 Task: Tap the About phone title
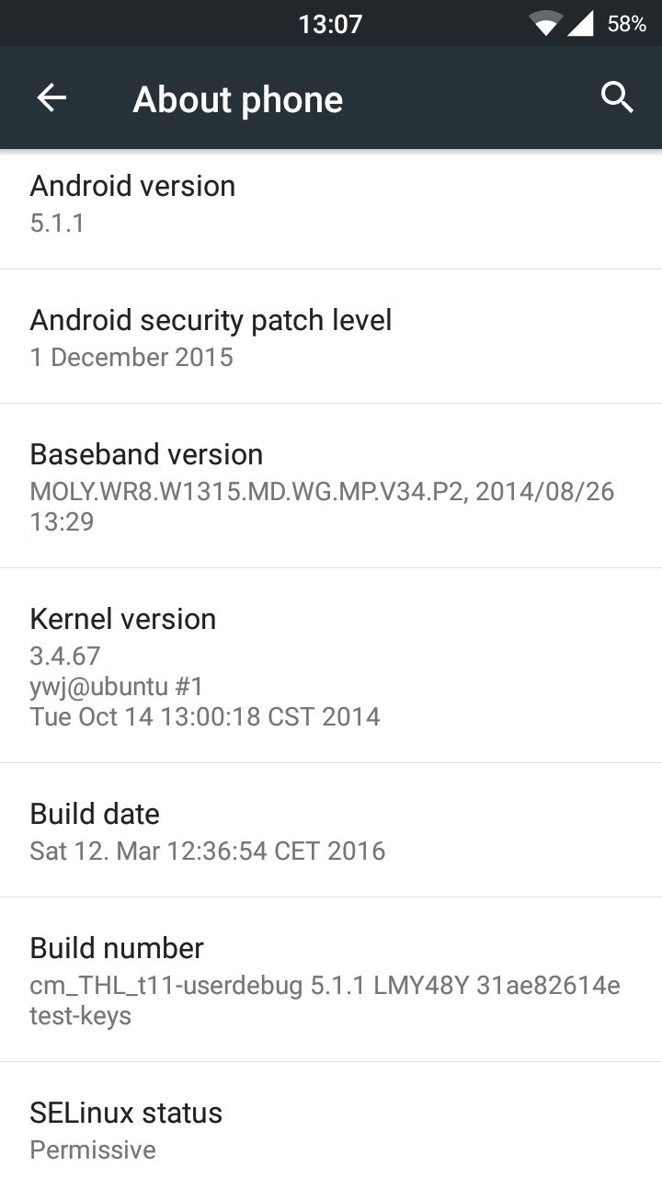point(237,99)
